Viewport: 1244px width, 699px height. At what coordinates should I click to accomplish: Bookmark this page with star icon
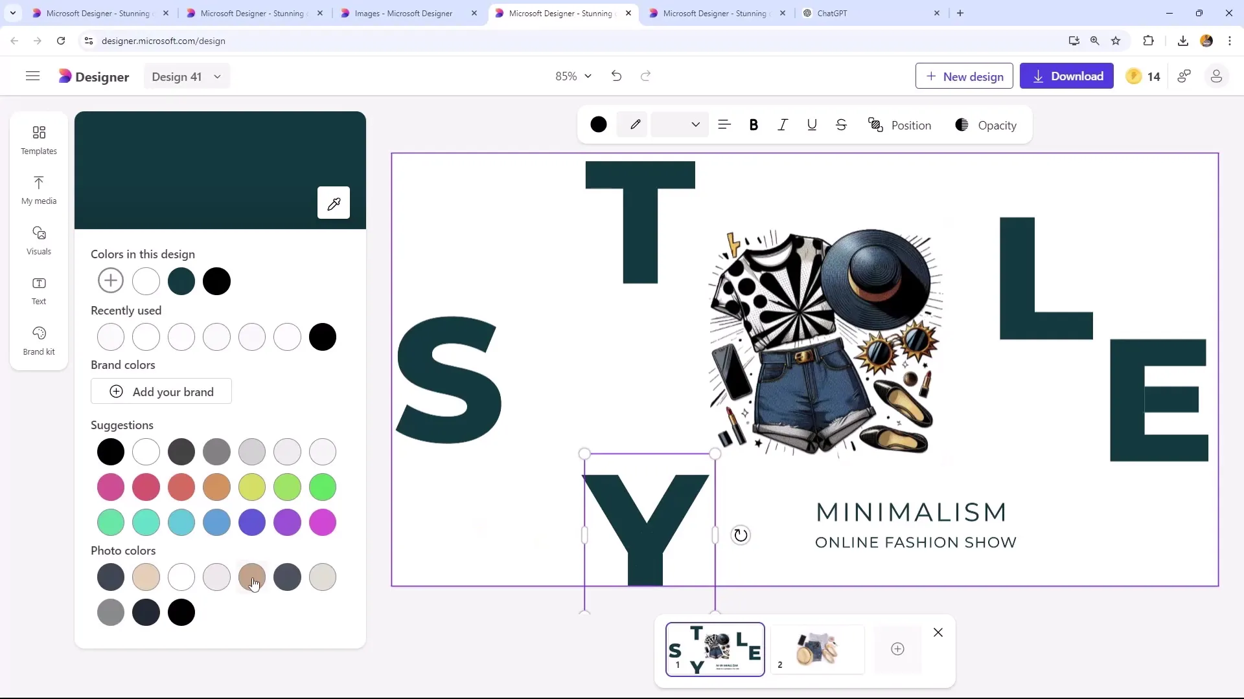coord(1116,41)
